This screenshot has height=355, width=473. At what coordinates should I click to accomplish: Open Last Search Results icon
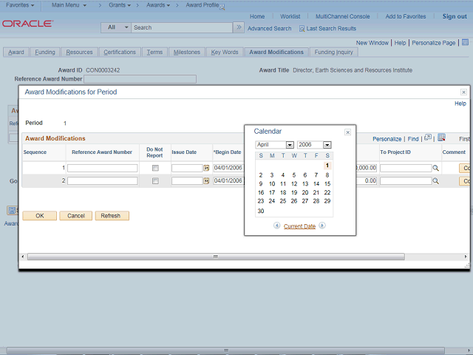click(302, 29)
